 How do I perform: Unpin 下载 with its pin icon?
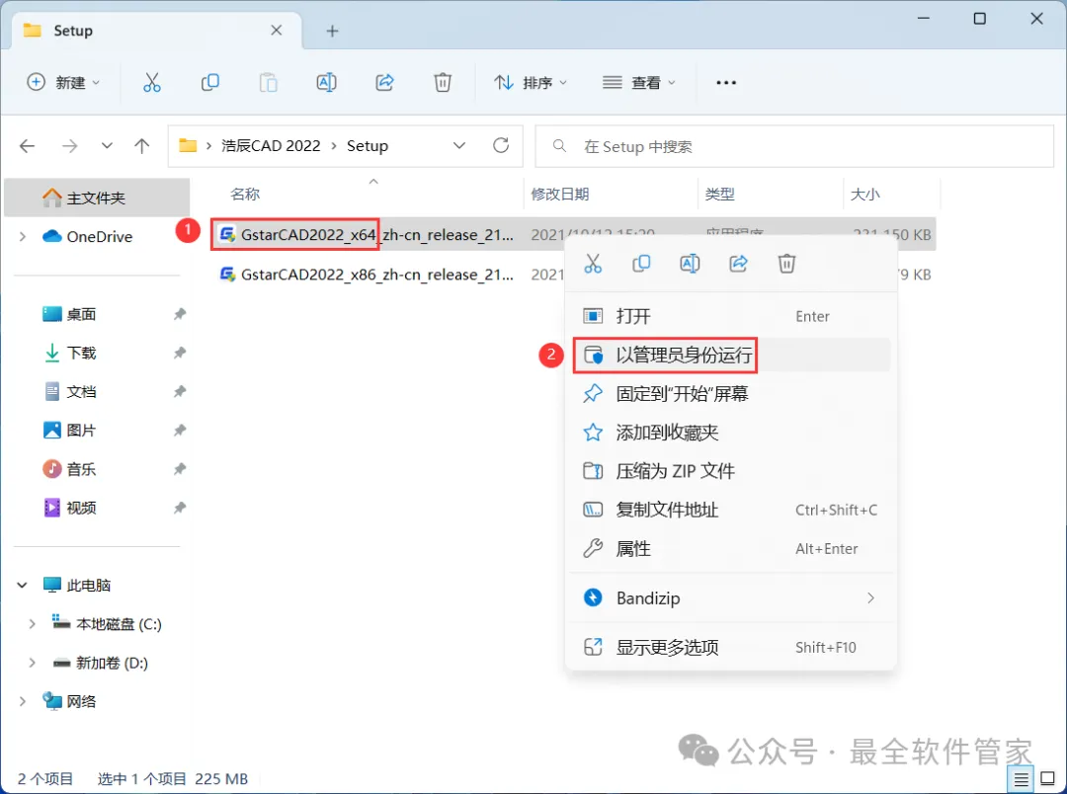[x=180, y=354]
